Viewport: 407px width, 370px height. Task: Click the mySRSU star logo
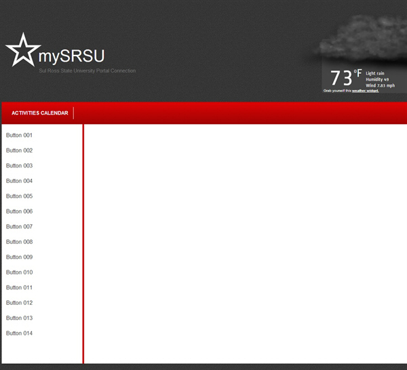point(22,50)
